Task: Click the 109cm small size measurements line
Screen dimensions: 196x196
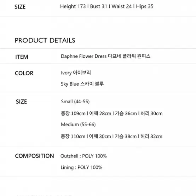Action: tap(112, 113)
